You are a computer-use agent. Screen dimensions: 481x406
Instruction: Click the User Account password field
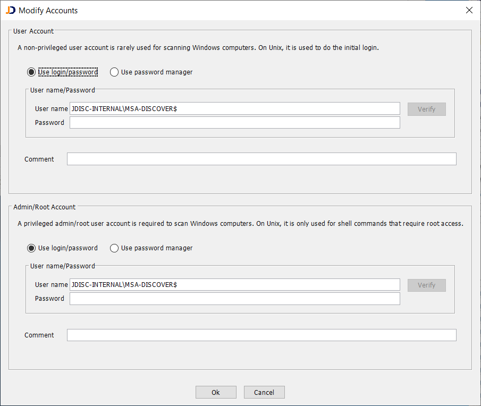tap(234, 122)
